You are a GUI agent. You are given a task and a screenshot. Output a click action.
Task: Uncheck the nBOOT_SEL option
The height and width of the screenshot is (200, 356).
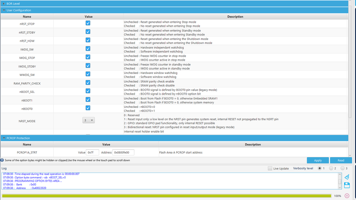click(88, 91)
